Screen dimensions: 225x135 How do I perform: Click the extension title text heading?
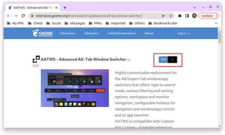click(83, 59)
